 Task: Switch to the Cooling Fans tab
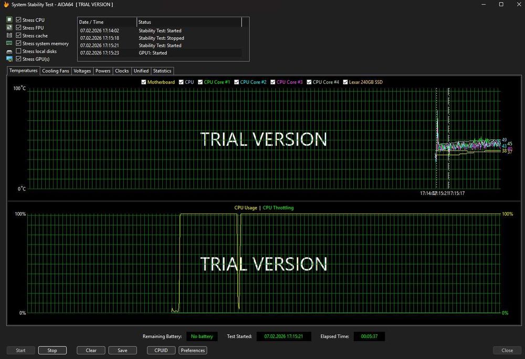[56, 71]
